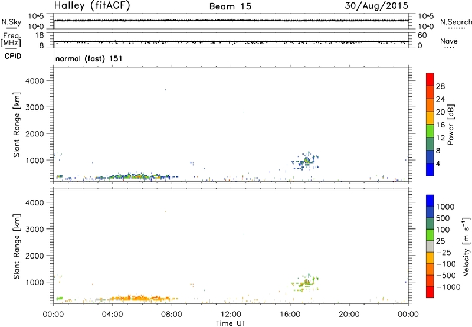This screenshot has height=327, width=472.
Task: Click the date "30/Aug/2015"
Action: pos(376,6)
